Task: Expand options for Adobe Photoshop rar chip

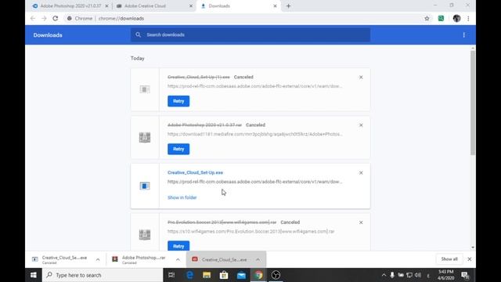Action: click(x=178, y=259)
